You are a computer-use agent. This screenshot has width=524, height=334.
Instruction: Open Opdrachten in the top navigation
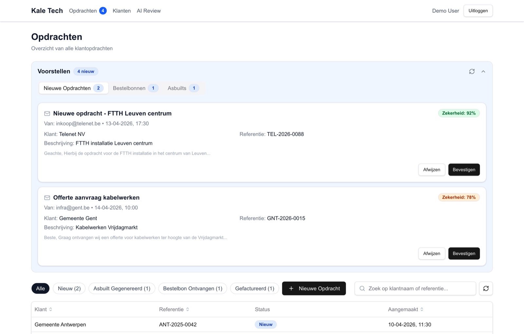(83, 11)
